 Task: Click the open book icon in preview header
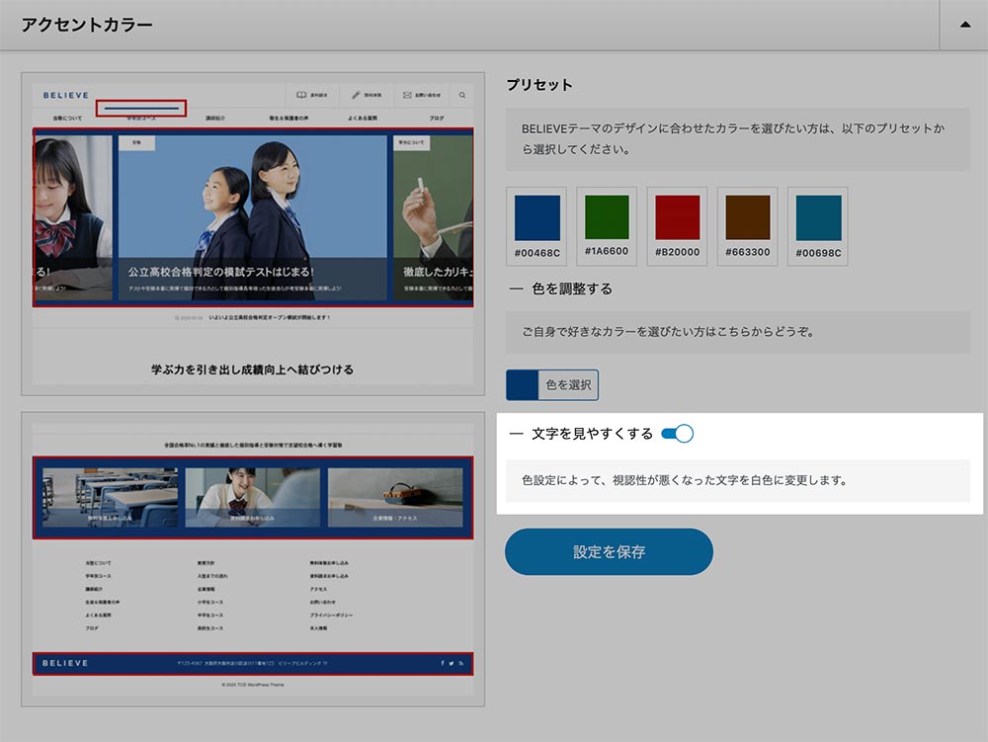coord(302,96)
